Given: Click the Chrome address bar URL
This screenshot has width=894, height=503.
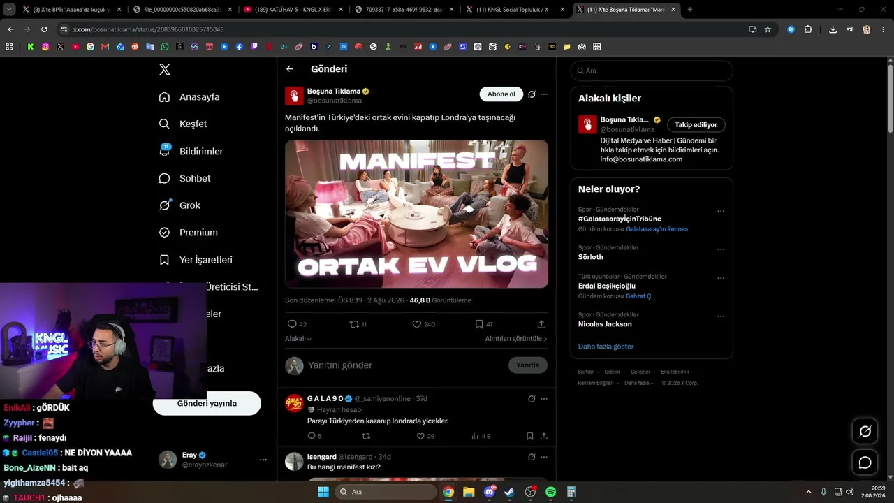Looking at the screenshot, I should [149, 29].
